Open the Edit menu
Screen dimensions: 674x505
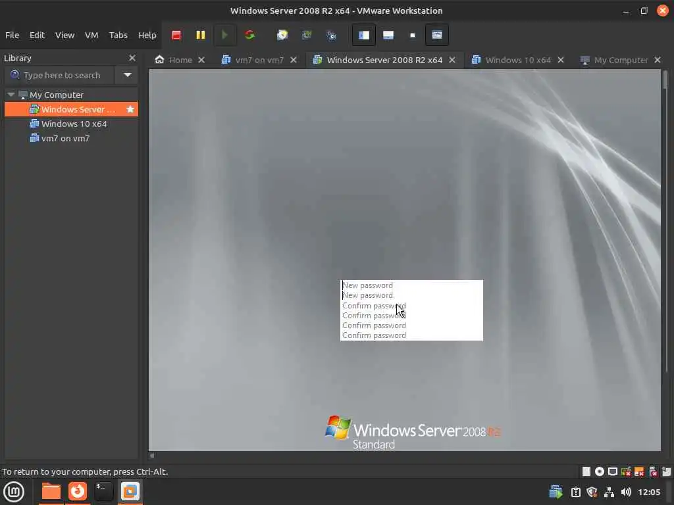[37, 36]
